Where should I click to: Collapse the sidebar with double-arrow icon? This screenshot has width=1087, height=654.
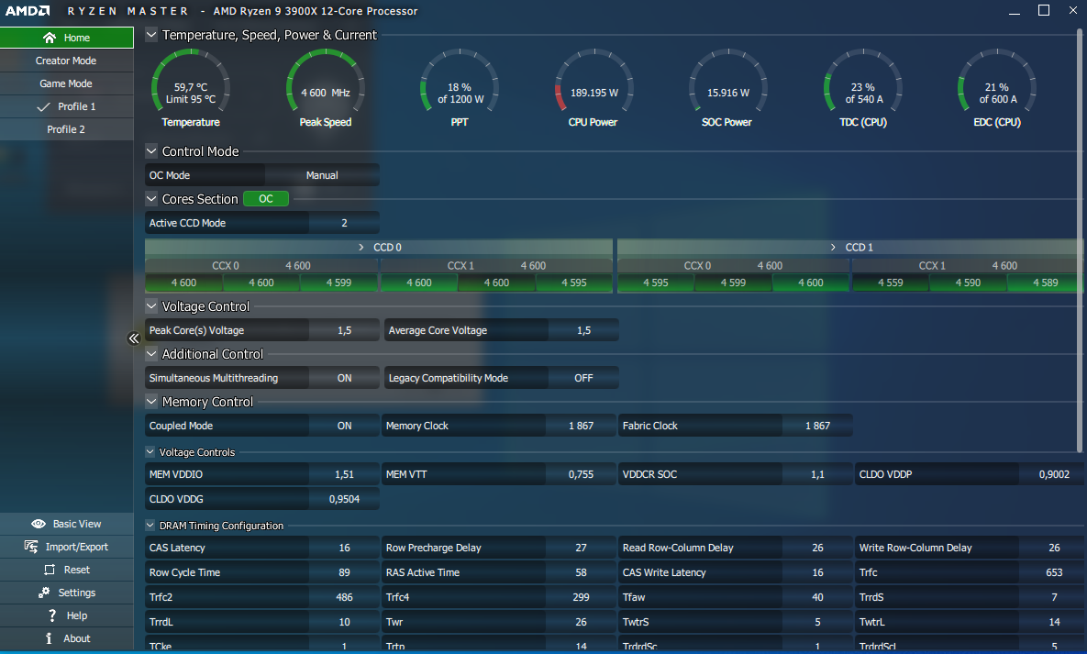(134, 338)
